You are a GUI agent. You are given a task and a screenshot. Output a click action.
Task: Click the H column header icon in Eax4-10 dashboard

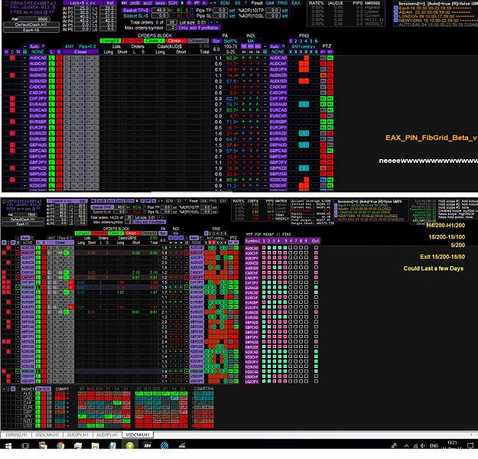pos(6,52)
